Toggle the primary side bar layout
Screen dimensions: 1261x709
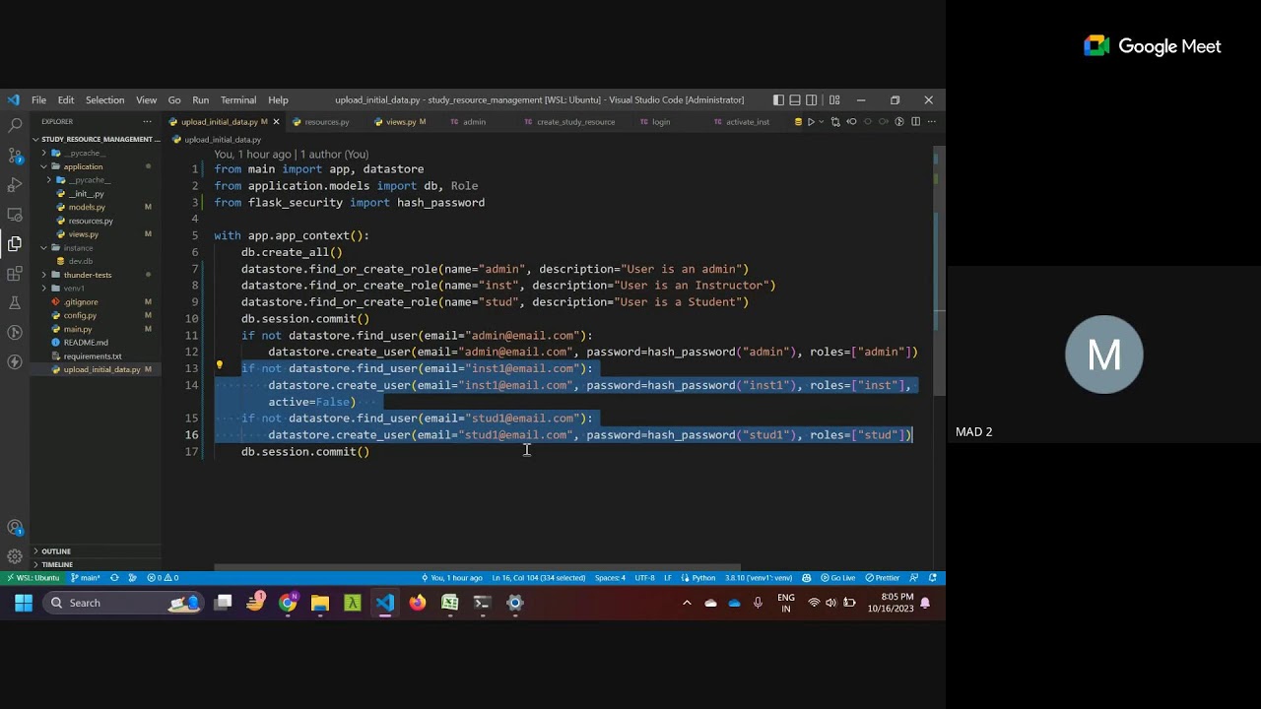(778, 99)
